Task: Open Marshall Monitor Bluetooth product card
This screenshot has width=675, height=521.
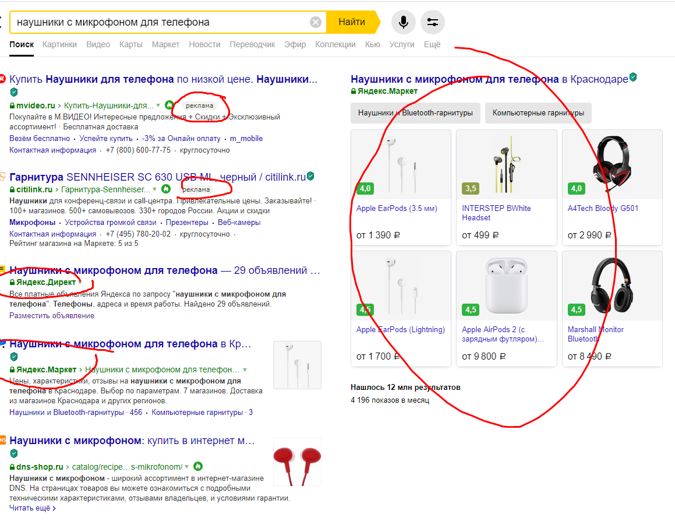Action: 612,309
